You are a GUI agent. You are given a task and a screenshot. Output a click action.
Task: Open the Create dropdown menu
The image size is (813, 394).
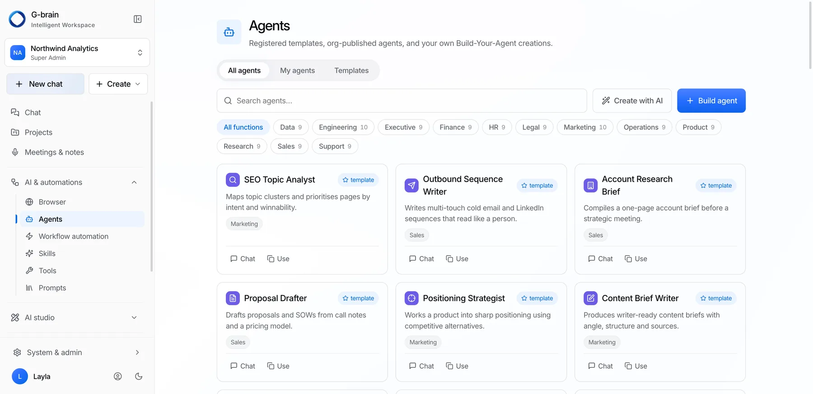pos(118,84)
